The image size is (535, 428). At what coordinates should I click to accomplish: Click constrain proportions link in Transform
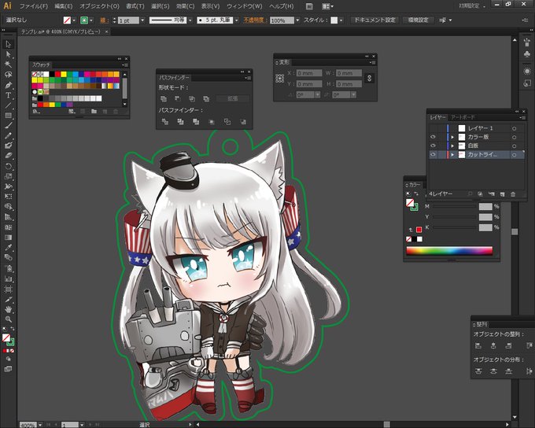pyautogui.click(x=369, y=78)
